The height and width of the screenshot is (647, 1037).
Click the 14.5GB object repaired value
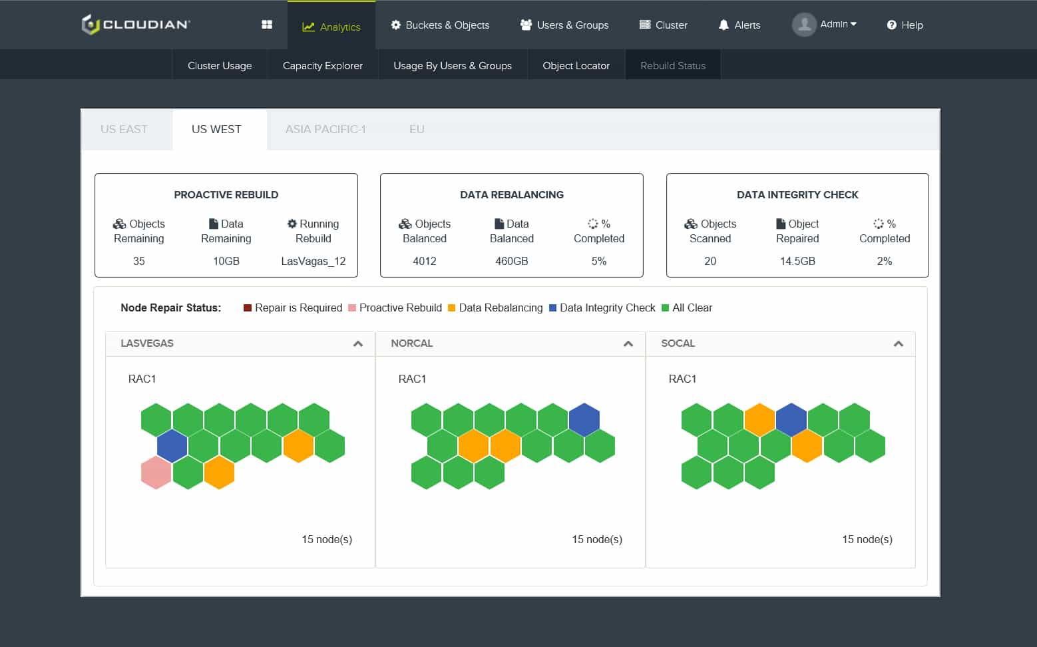click(x=797, y=261)
